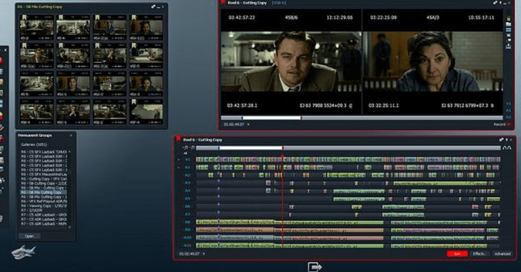Select the R6 - Viewing Copy row
521x272 pixels.
pos(44,206)
